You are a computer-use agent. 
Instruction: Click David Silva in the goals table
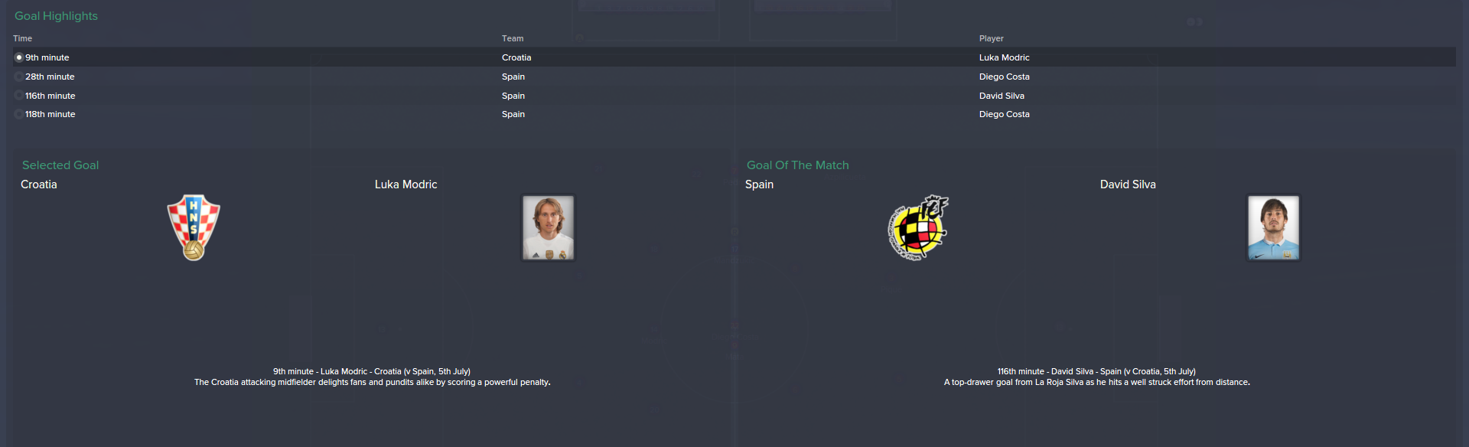coord(1002,96)
